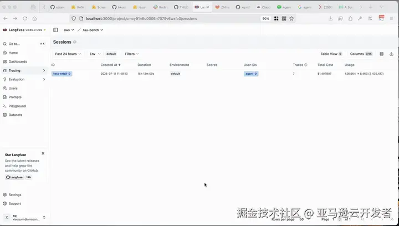The width and height of the screenshot is (399, 226).
Task: Open Prompts in the sidebar
Action: coord(15,97)
